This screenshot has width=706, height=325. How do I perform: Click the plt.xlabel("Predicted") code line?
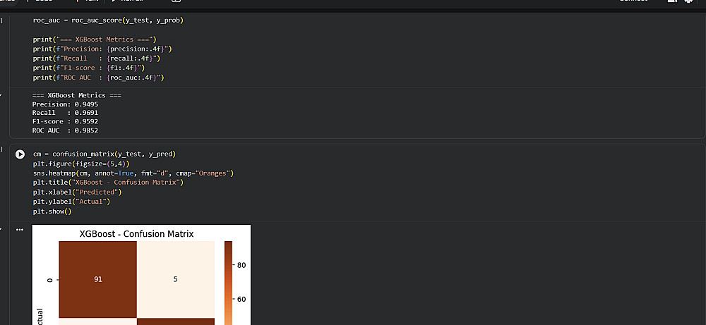(x=78, y=192)
